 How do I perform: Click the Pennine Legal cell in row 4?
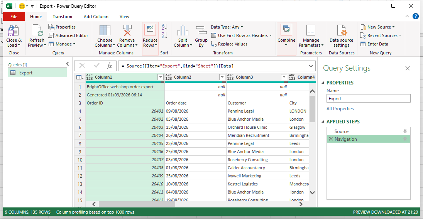click(257, 111)
